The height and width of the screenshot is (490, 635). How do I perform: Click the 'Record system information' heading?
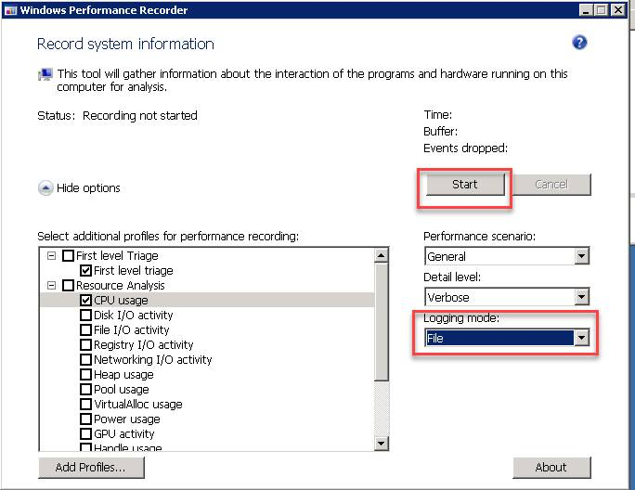[x=125, y=44]
